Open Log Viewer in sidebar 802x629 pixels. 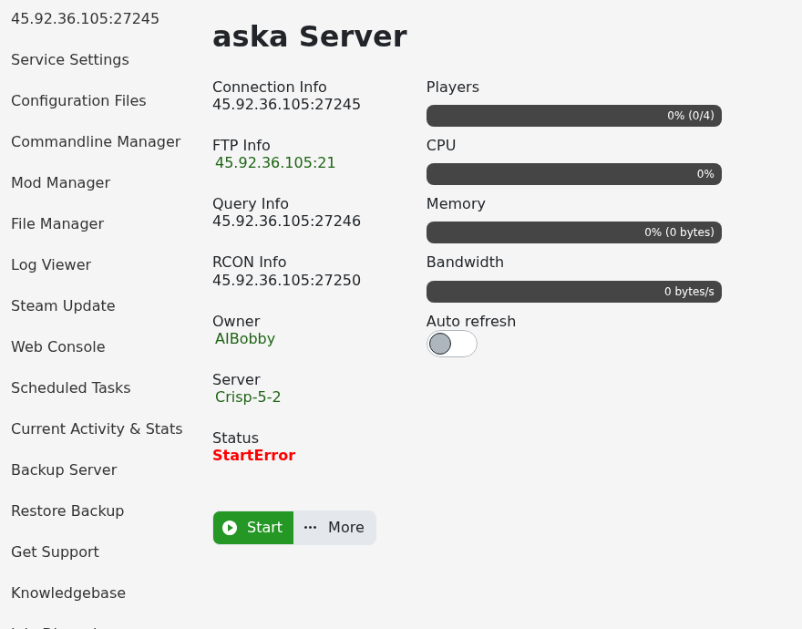click(51, 264)
